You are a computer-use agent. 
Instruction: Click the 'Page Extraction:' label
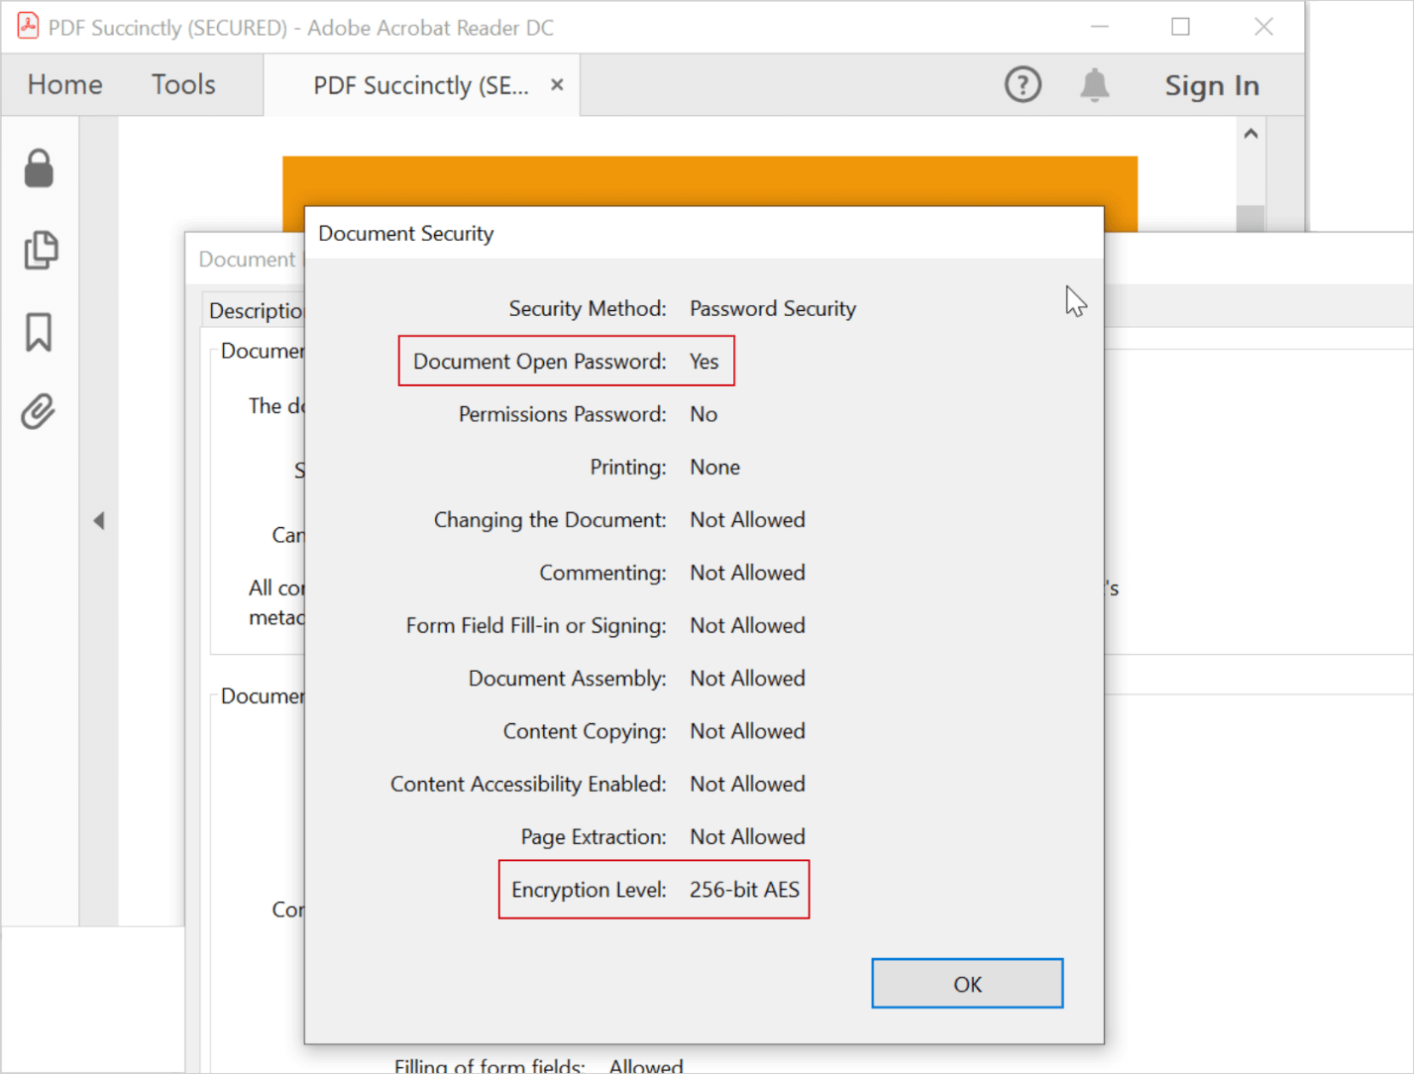(x=594, y=837)
